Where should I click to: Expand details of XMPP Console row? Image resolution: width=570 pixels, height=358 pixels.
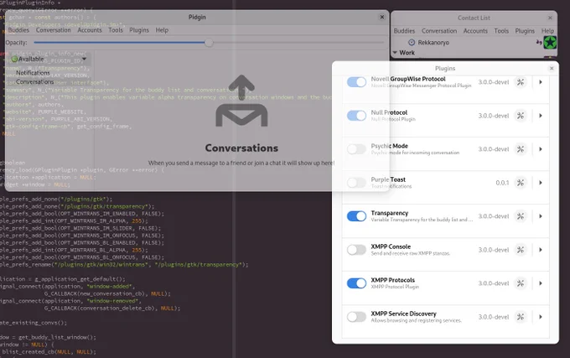541,250
